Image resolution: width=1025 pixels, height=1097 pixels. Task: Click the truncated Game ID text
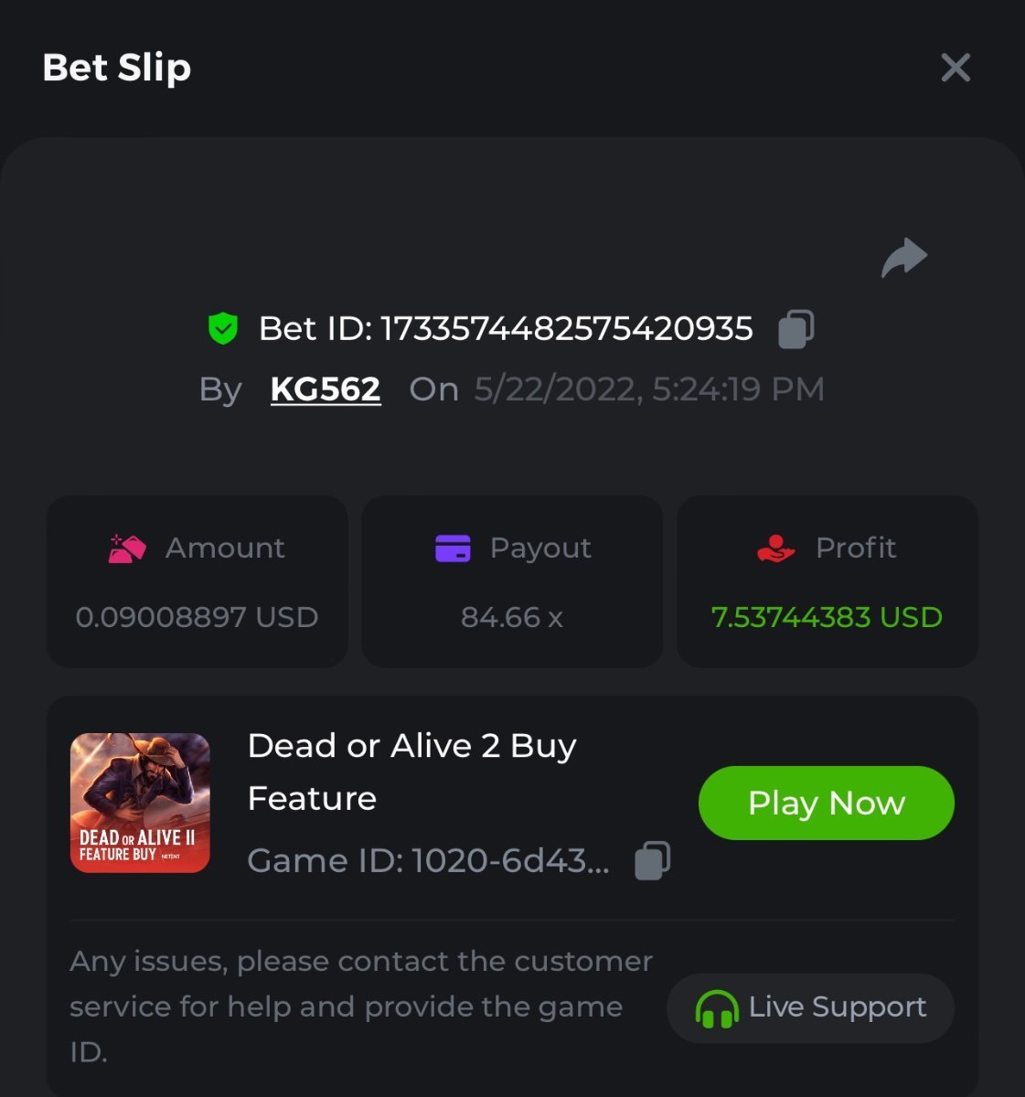(428, 860)
